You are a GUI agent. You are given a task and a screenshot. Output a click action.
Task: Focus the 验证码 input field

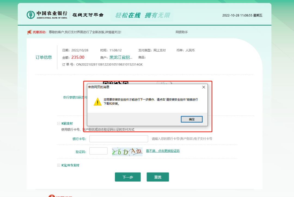99,151
